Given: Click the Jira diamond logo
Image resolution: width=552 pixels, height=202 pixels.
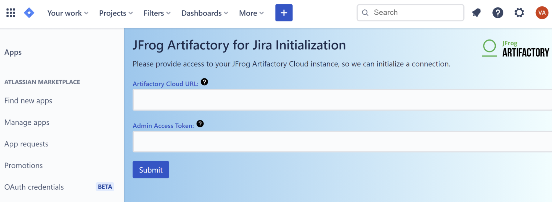Looking at the screenshot, I should tap(29, 13).
